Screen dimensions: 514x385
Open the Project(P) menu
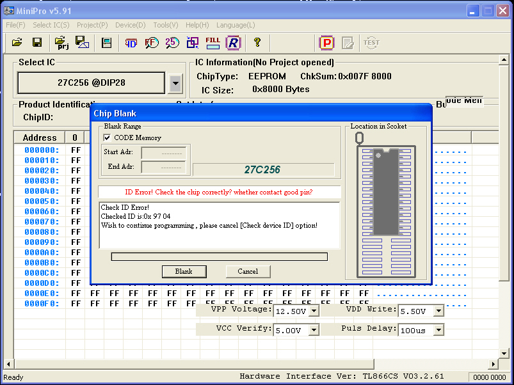(x=92, y=25)
